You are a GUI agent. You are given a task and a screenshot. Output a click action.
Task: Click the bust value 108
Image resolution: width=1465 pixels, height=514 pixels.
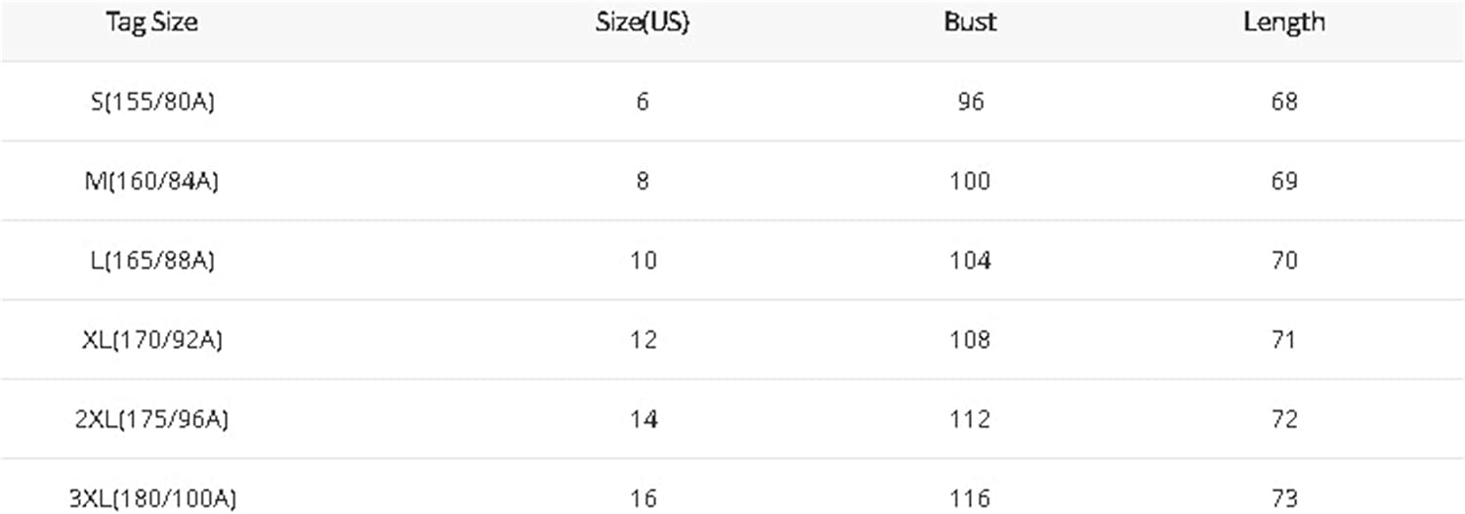tap(969, 340)
